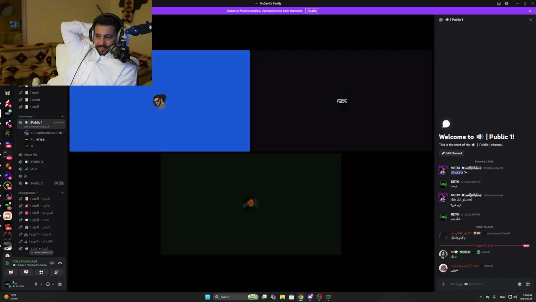Share your screen
Screen dimensions: 536x302
[x=26, y=272]
